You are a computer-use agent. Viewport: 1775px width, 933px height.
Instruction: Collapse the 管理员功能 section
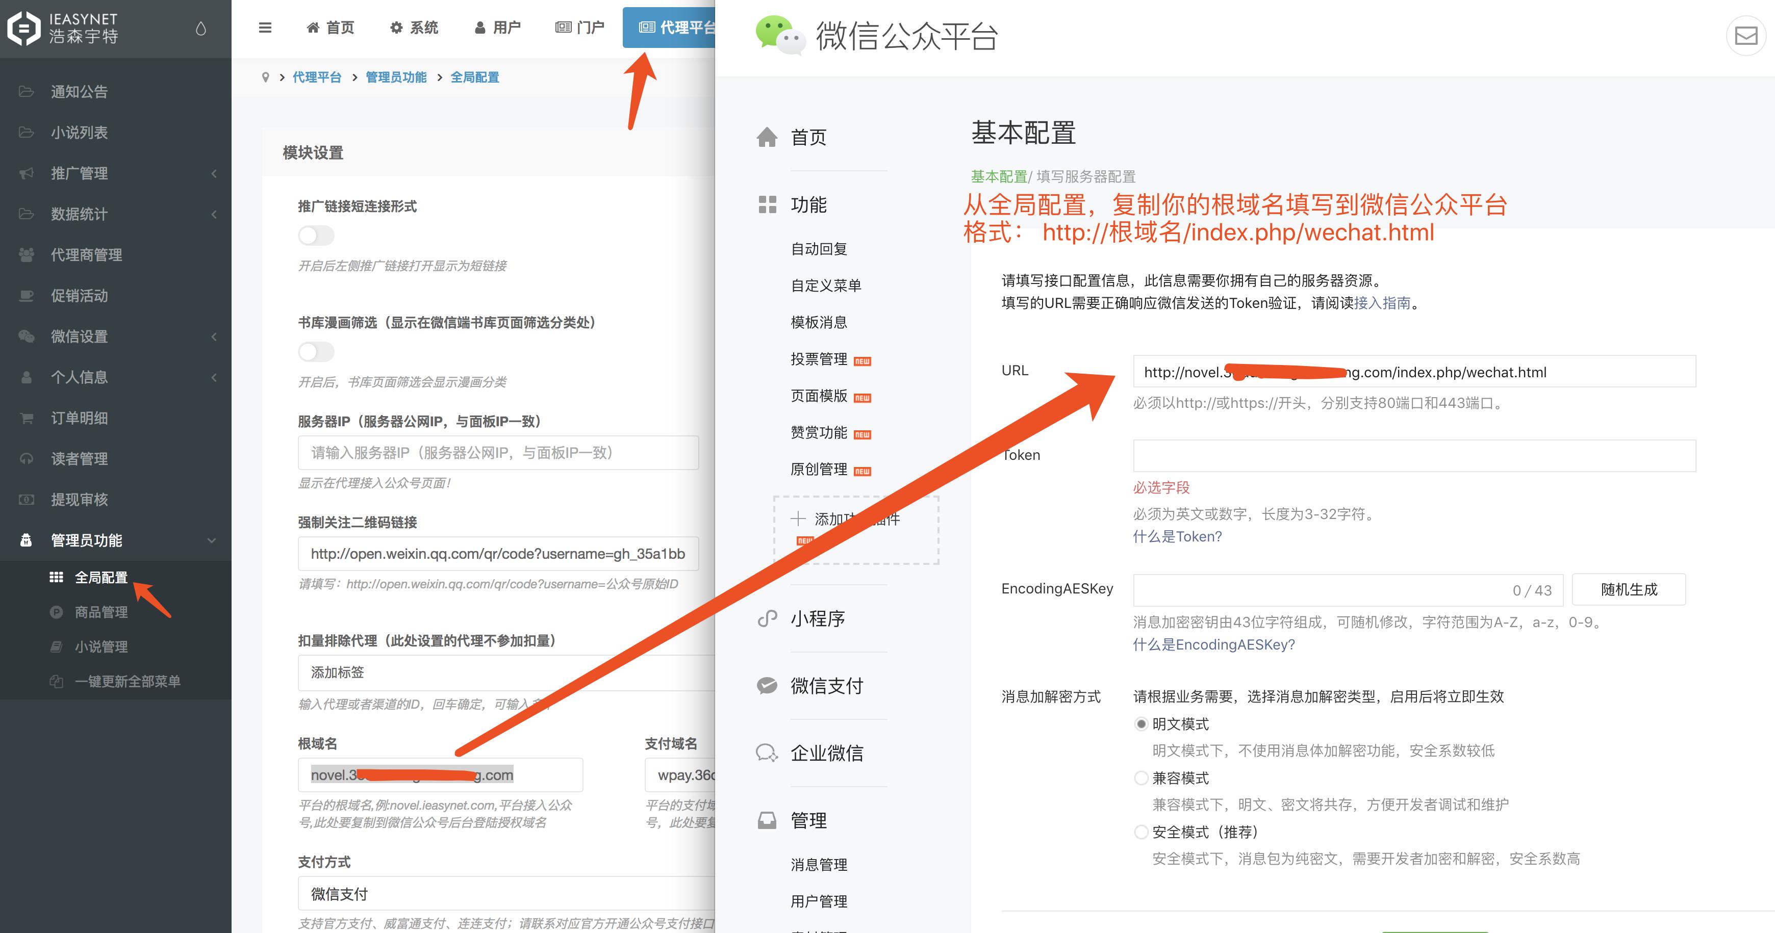86,540
